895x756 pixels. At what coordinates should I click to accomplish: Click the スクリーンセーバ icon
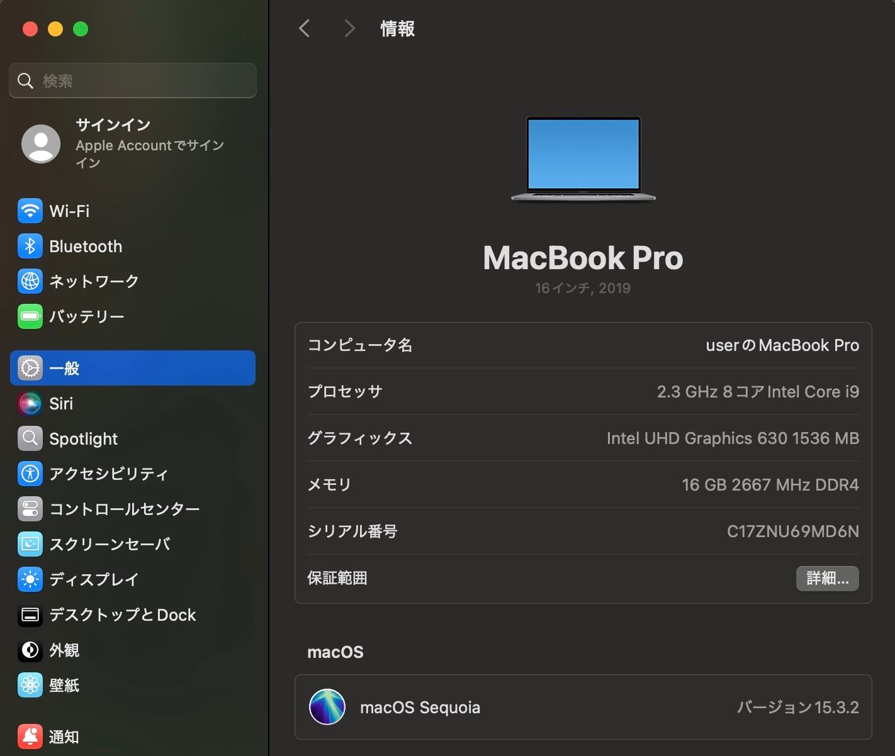[x=30, y=544]
